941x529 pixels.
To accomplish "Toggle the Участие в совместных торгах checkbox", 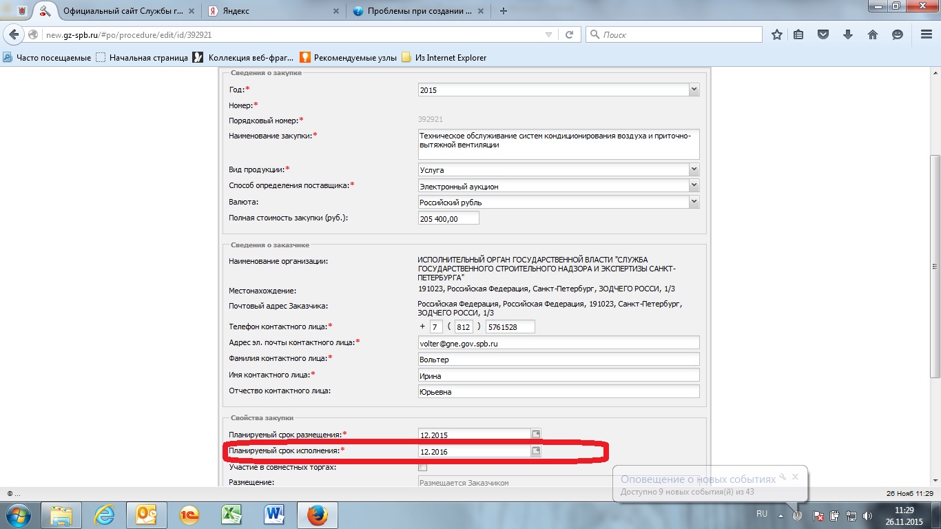I will [x=423, y=468].
